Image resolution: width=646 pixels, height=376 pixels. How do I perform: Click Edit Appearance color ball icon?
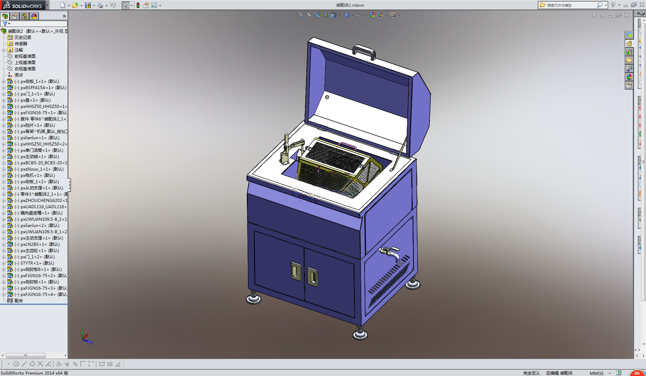click(x=372, y=15)
